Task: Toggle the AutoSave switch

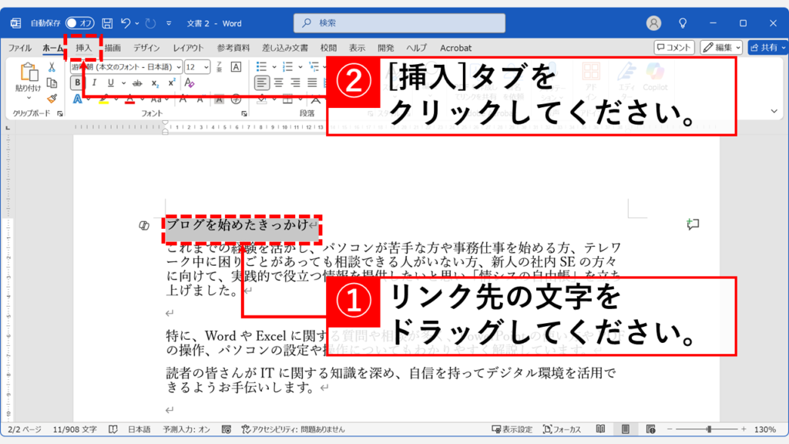Action: [79, 23]
